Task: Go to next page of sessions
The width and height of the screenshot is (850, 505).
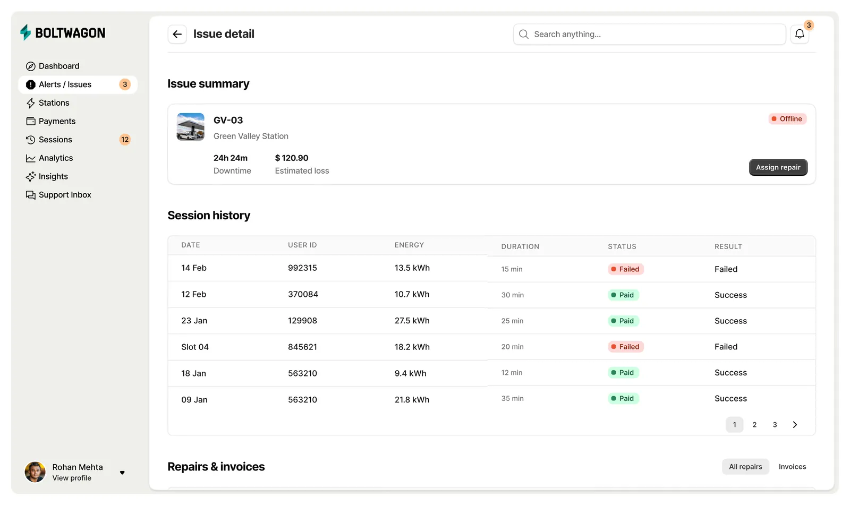Action: tap(795, 425)
